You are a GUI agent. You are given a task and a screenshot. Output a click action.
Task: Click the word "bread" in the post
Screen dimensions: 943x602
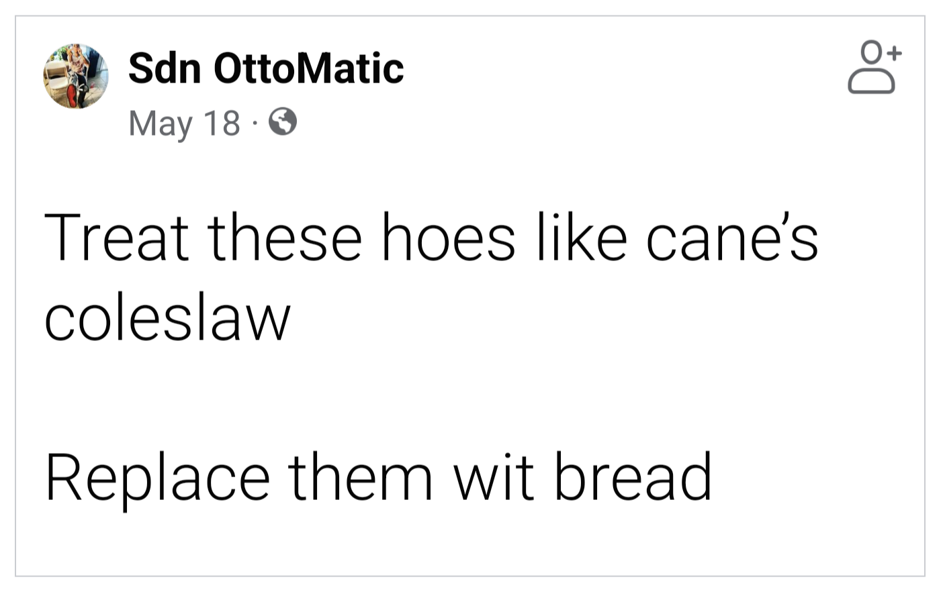click(x=632, y=477)
